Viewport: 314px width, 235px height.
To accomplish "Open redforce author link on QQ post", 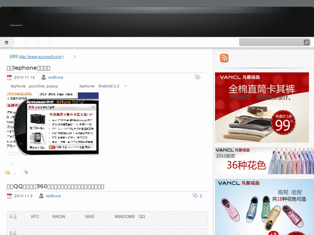I will 53,196.
